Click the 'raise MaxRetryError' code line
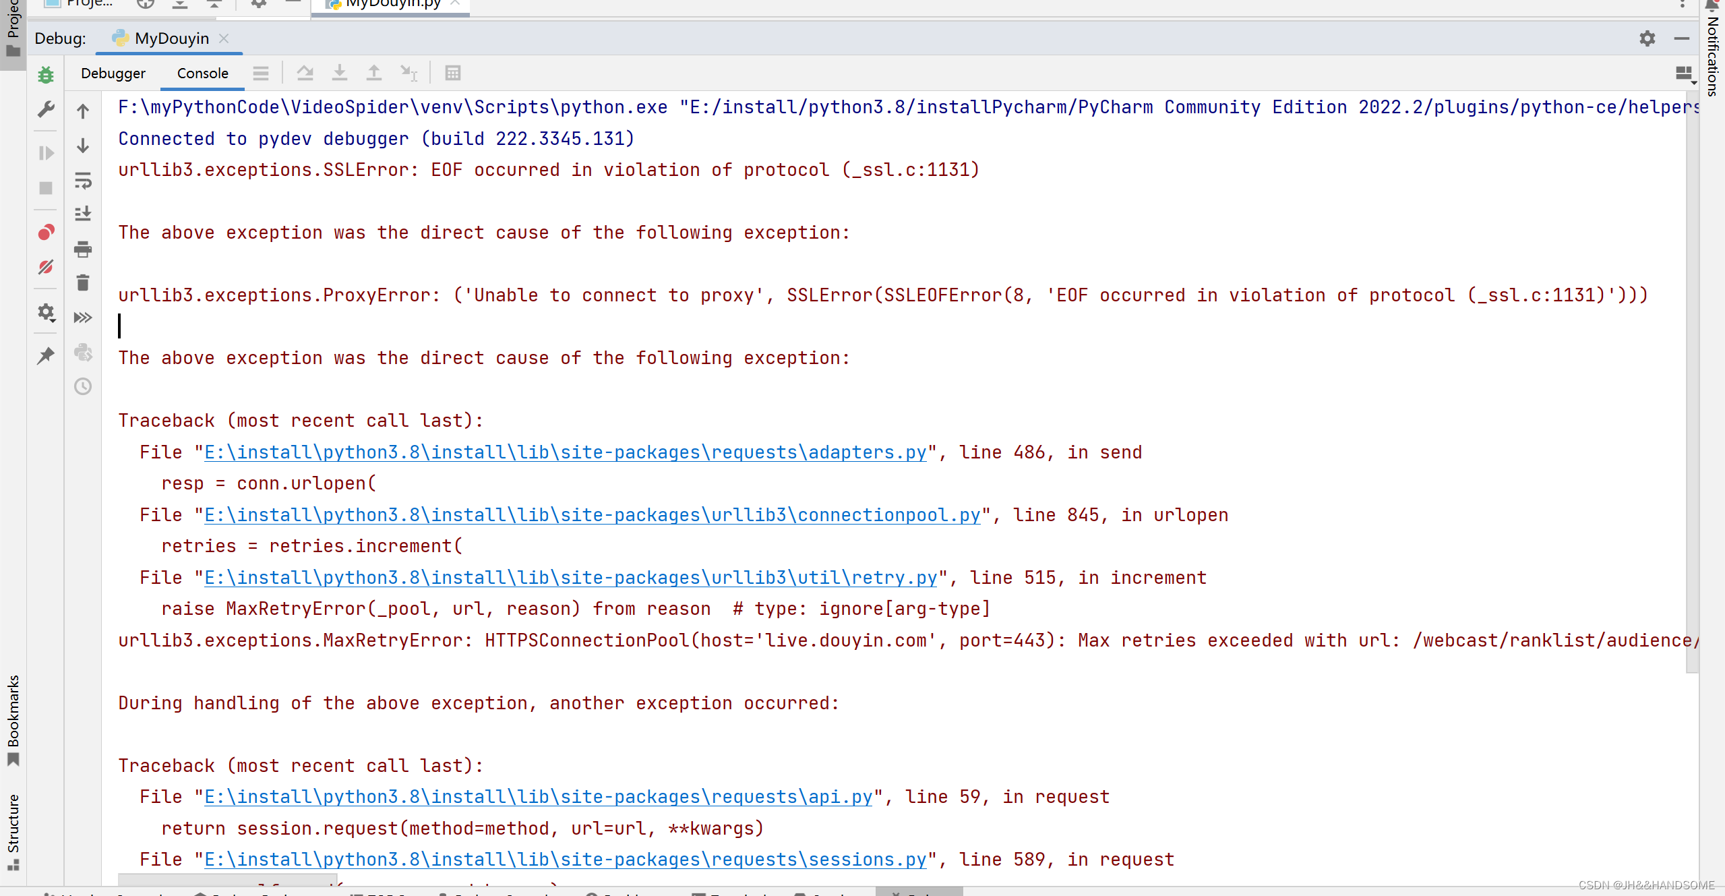 pyautogui.click(x=576, y=609)
